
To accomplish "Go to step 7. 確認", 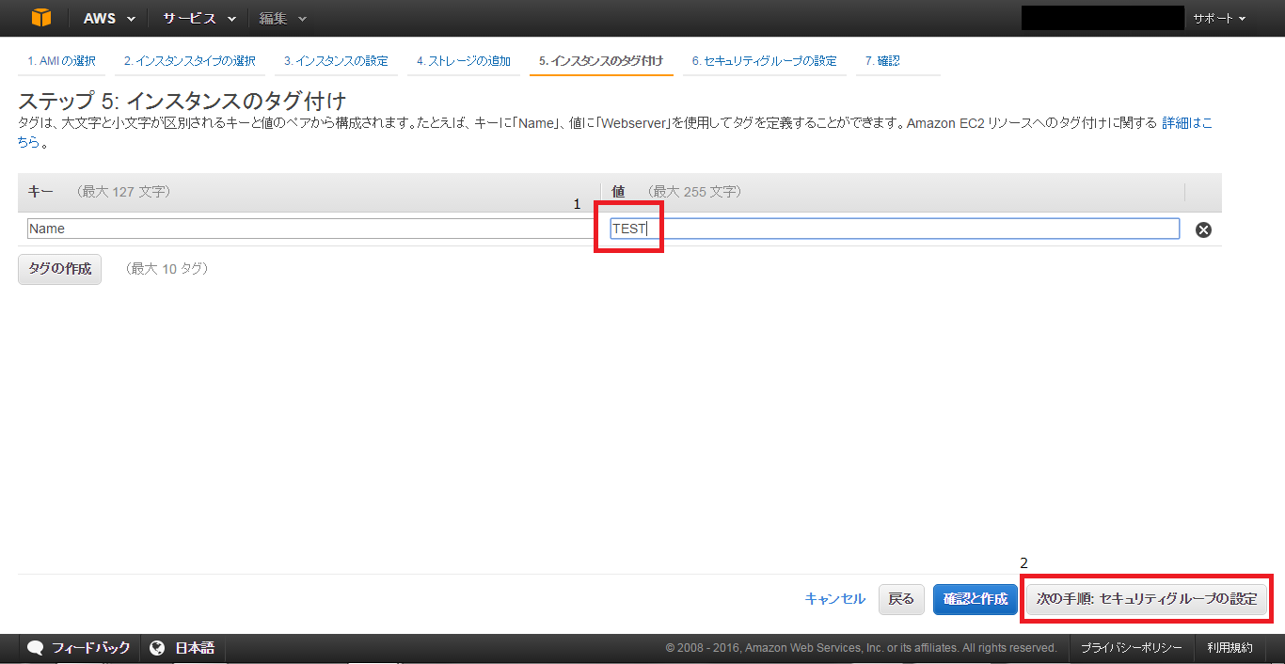I will pos(882,61).
